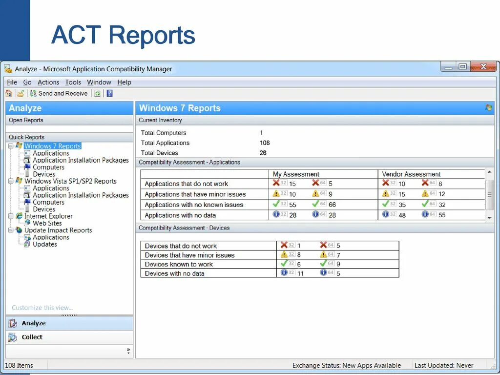Open the Actions menu
500x375 pixels.
[48, 82]
